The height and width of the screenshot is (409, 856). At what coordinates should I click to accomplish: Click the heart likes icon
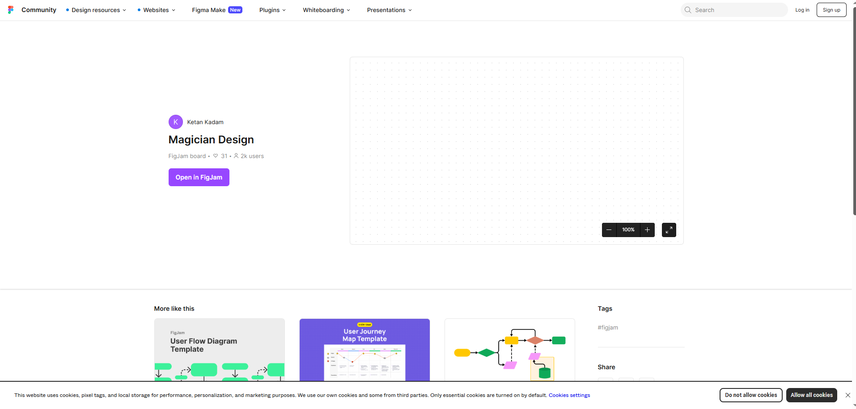216,156
